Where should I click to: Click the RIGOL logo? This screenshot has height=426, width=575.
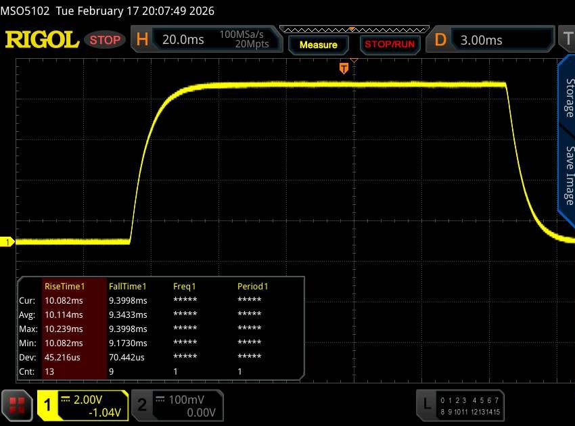[42, 40]
